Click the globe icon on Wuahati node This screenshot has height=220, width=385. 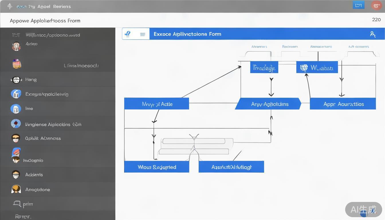pyautogui.click(x=304, y=68)
